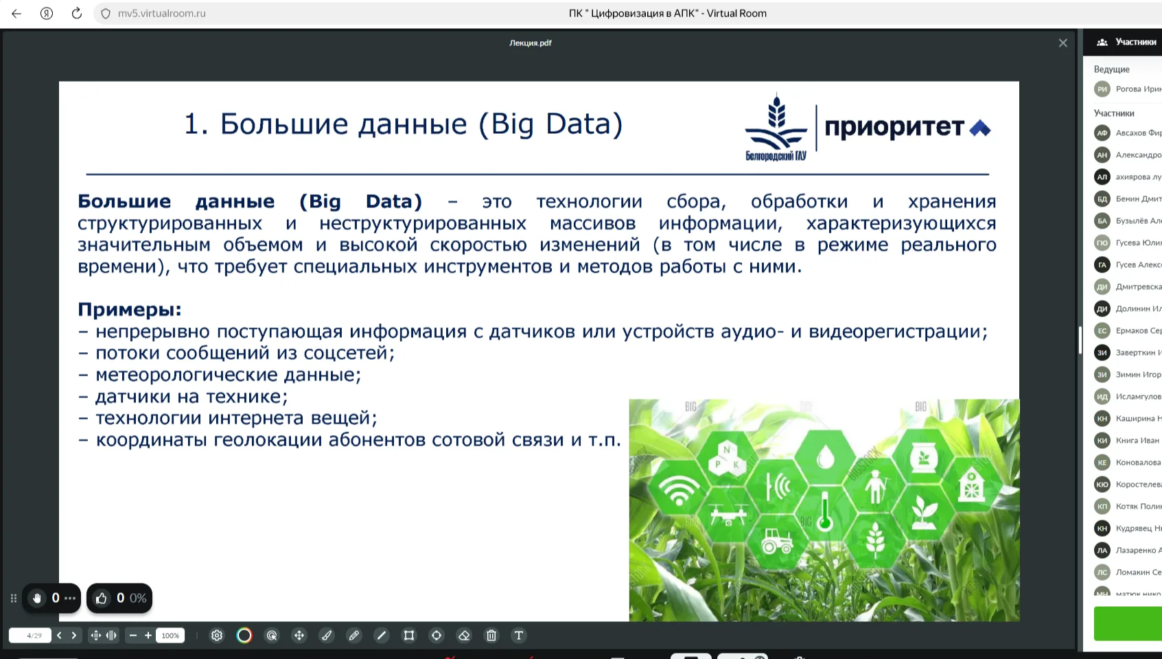Open the color wheel picker
Image resolution: width=1162 pixels, height=659 pixels.
coord(244,636)
